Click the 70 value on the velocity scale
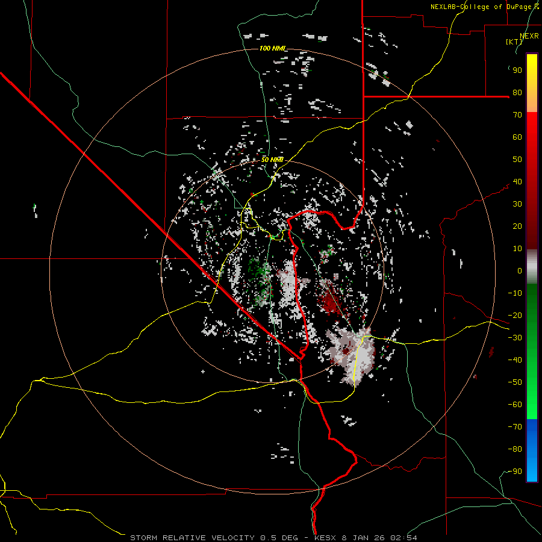This screenshot has height=542, width=542. (517, 115)
